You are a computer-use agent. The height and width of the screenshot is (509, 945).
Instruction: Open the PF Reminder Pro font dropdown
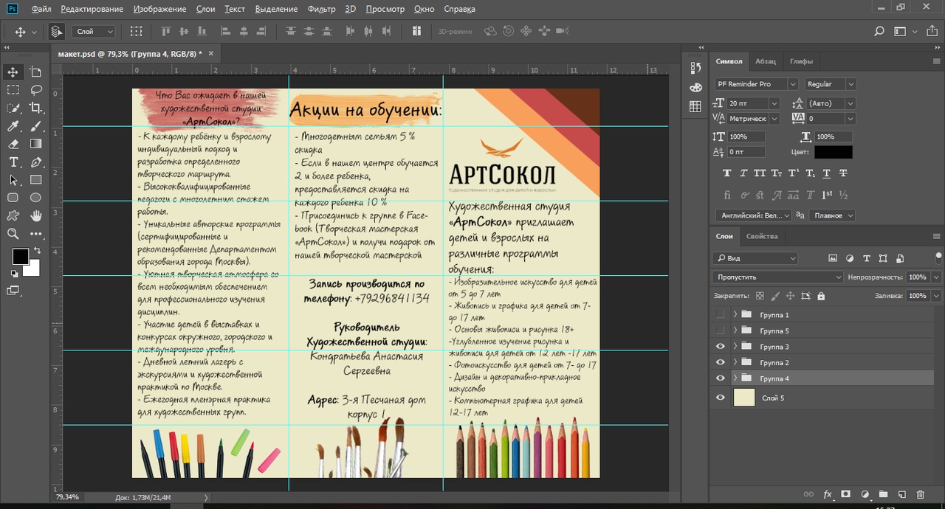792,84
